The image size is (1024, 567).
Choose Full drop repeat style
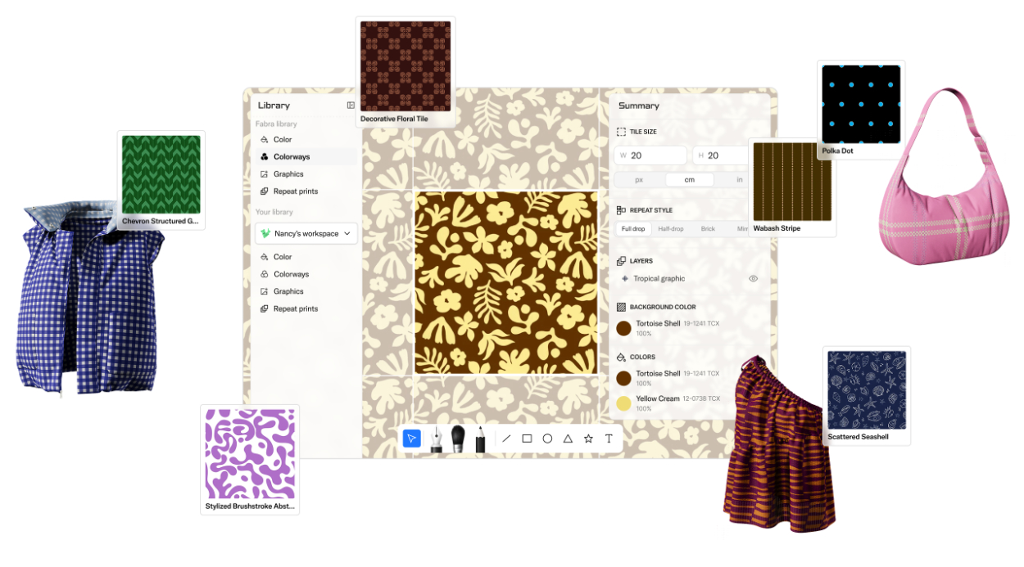[633, 229]
